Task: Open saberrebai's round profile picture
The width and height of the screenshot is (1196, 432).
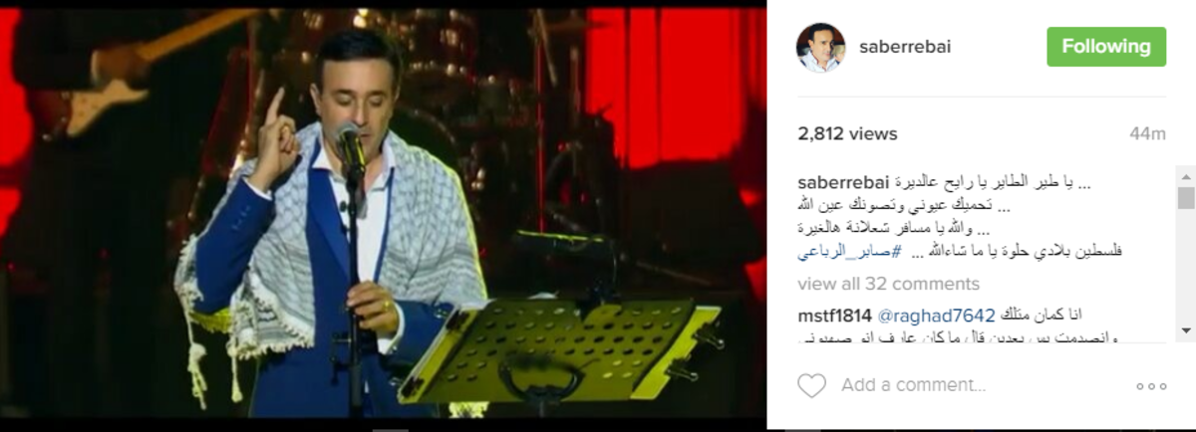Action: [x=820, y=47]
